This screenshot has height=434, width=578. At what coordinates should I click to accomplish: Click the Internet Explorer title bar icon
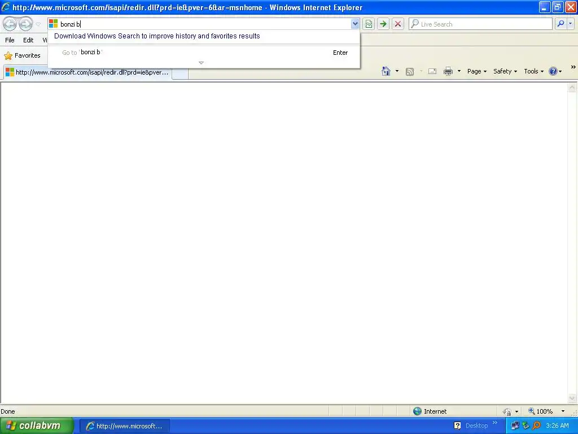coord(6,7)
